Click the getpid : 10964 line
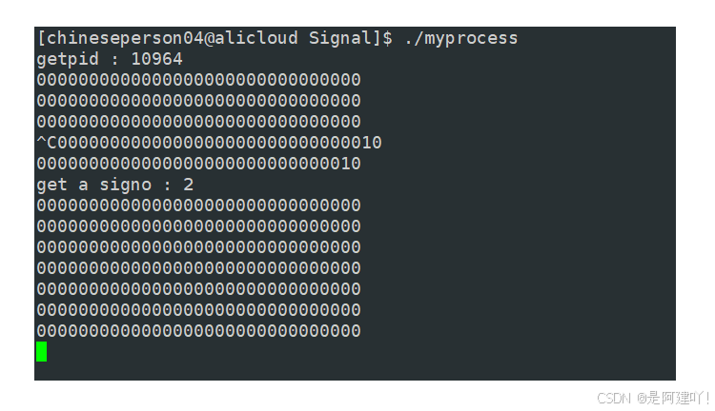 (x=110, y=59)
